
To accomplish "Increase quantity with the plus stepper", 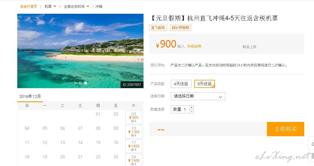I will point(192,107).
